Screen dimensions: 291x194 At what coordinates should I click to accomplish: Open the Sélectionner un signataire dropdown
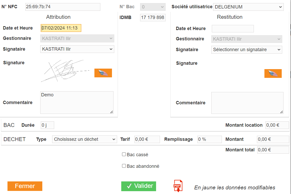pos(247,50)
